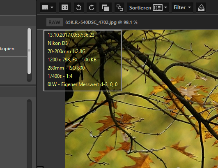This screenshot has width=218, height=168.
Task: Click the 0LW - Eigener Messwert line
Action: 83,84
